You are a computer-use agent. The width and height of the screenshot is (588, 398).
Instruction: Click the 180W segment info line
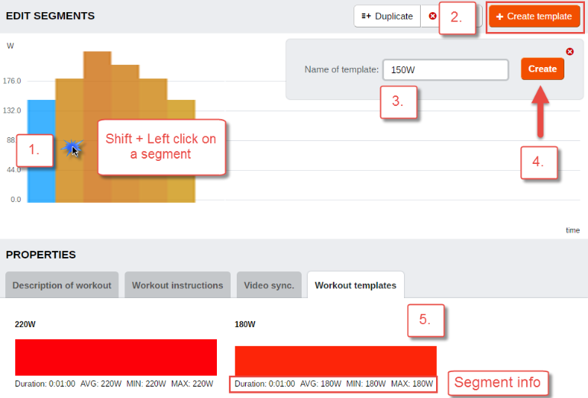[x=334, y=384]
